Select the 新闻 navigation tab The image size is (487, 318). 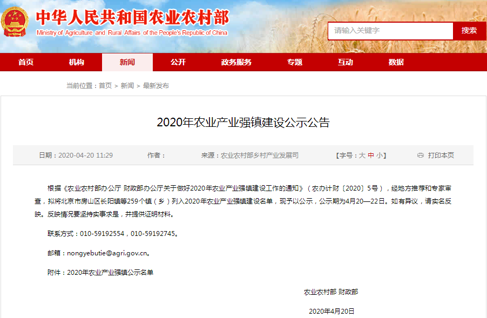pyautogui.click(x=127, y=62)
